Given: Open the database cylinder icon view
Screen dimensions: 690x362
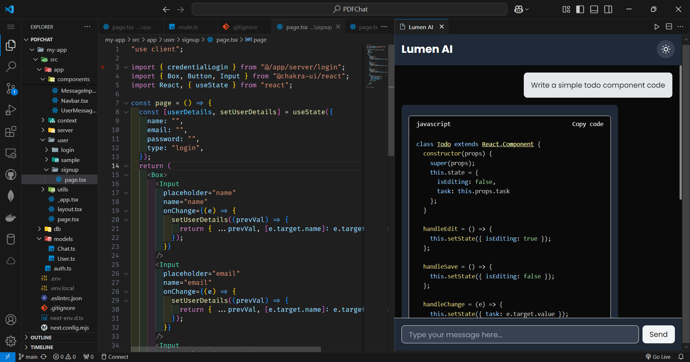Looking at the screenshot, I should pyautogui.click(x=11, y=239).
